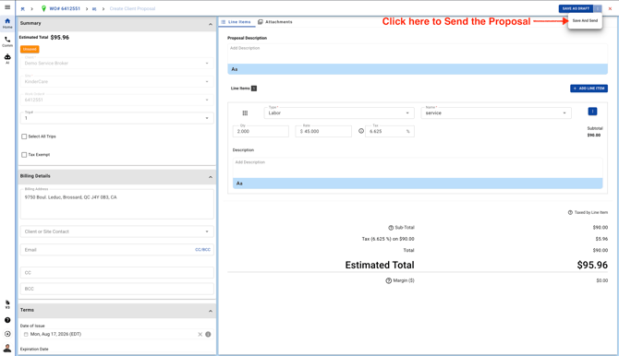619x356 pixels.
Task: Click the Create Client Proposal breadcrumb
Action: tap(132, 8)
